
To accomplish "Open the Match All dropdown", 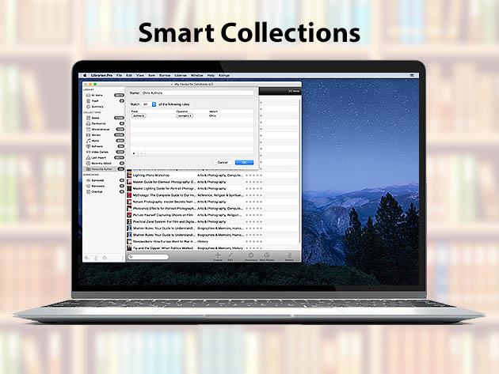I will tap(149, 104).
